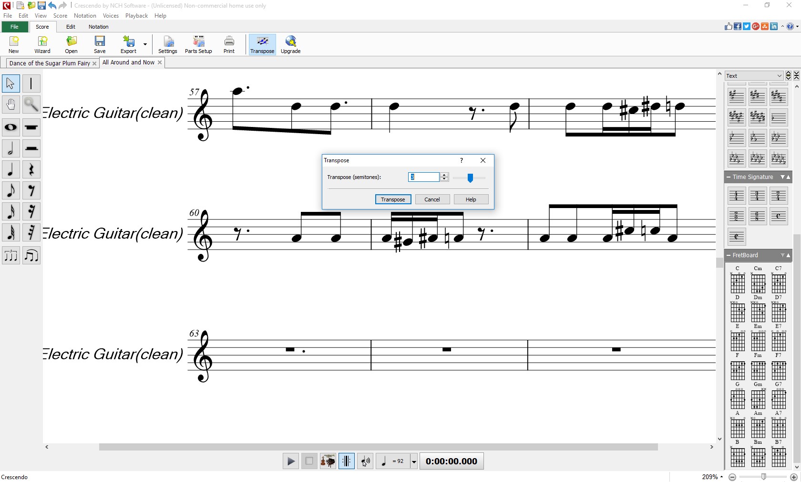Select the zoom magnifier tool
Screen dimensions: 801x482
(x=31, y=105)
